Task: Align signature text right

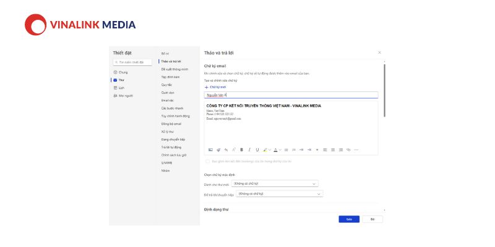Action: 341,150
